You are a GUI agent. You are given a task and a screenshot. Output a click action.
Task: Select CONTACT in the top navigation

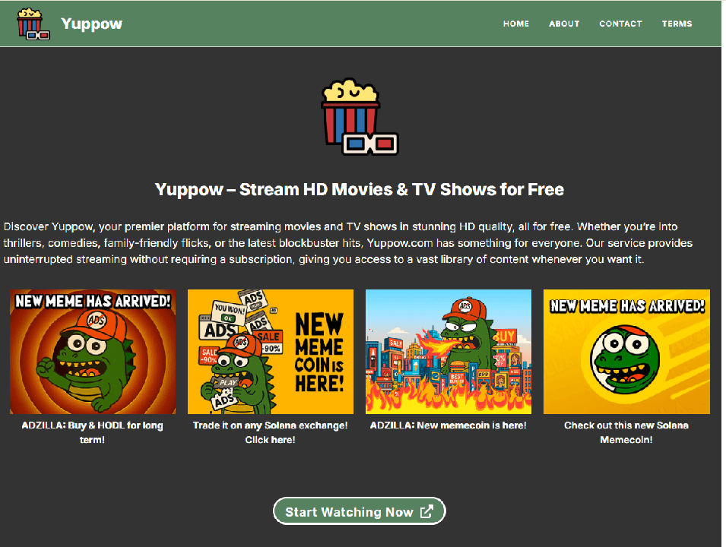point(620,24)
